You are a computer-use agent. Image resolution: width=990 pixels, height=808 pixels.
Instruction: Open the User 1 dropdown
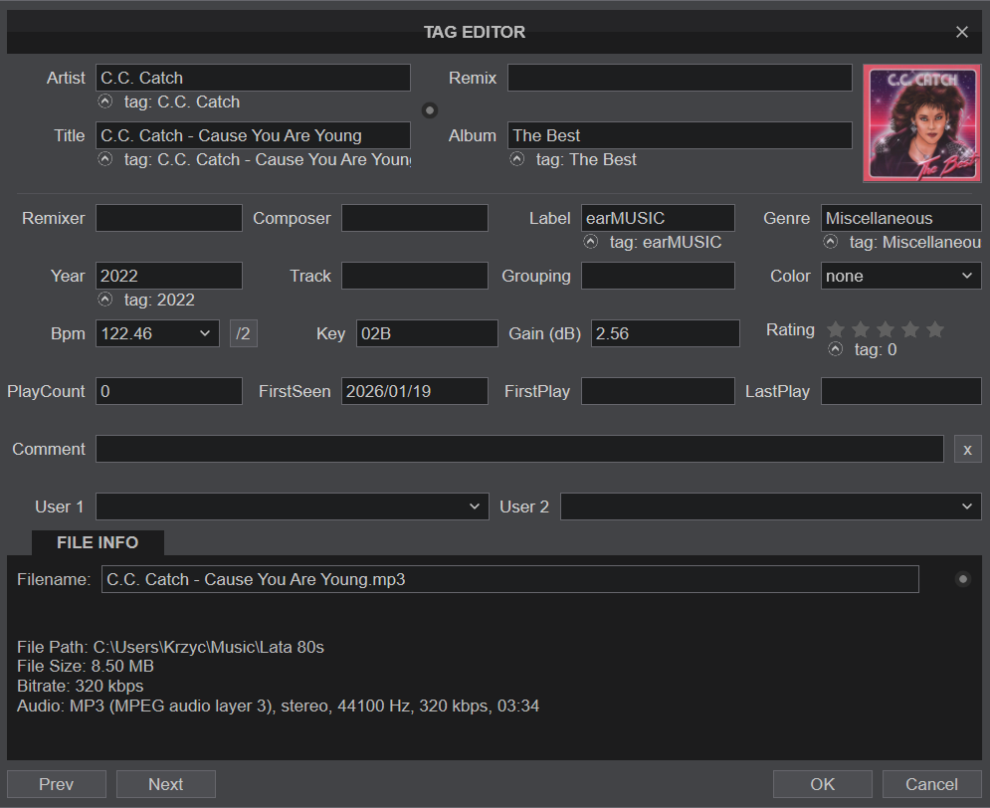tap(292, 506)
